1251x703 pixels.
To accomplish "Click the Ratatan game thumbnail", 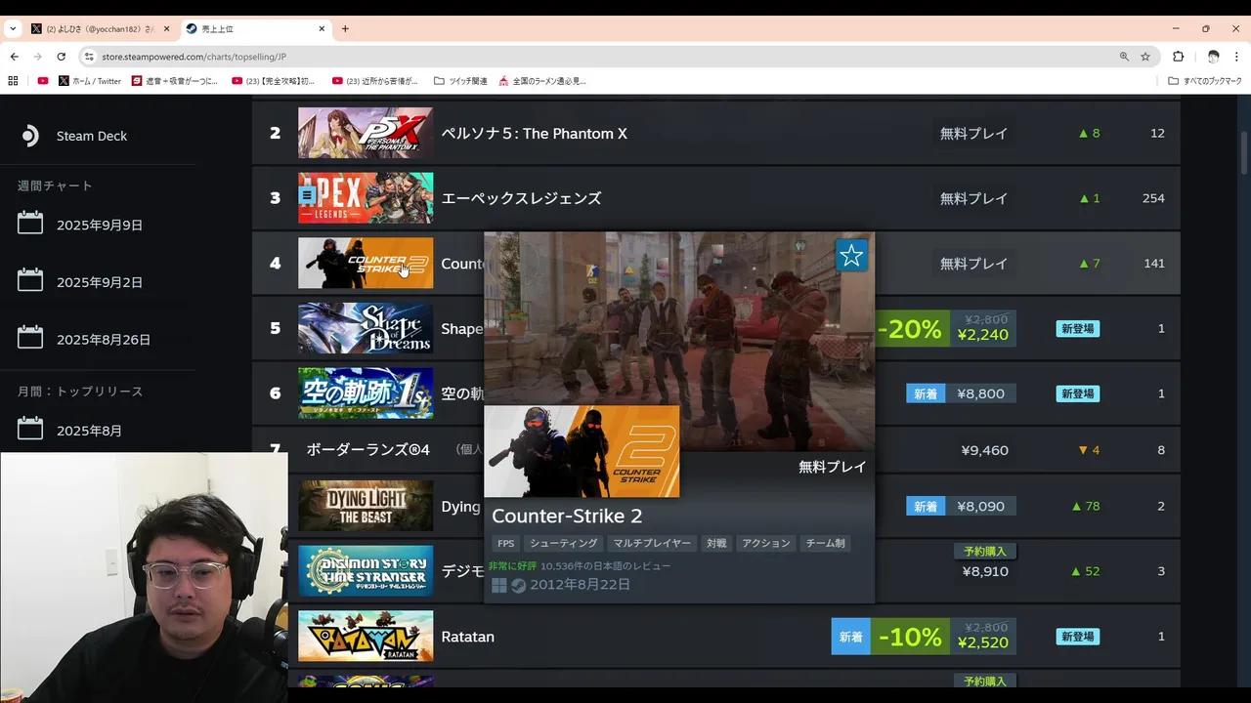I will tap(366, 637).
